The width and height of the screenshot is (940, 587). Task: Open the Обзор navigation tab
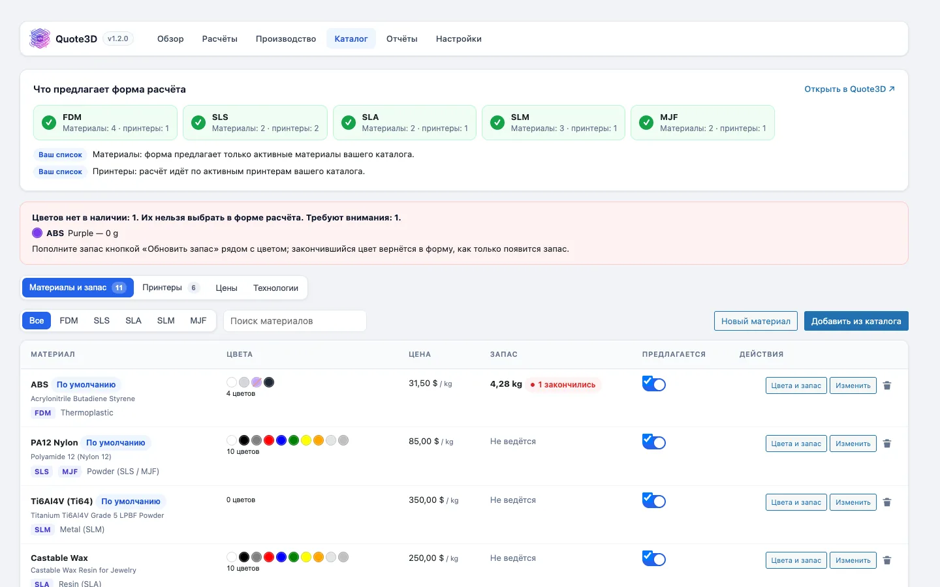pos(170,38)
